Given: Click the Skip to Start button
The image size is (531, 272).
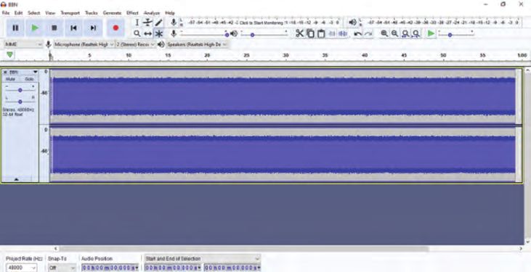Looking at the screenshot, I should [73, 28].
